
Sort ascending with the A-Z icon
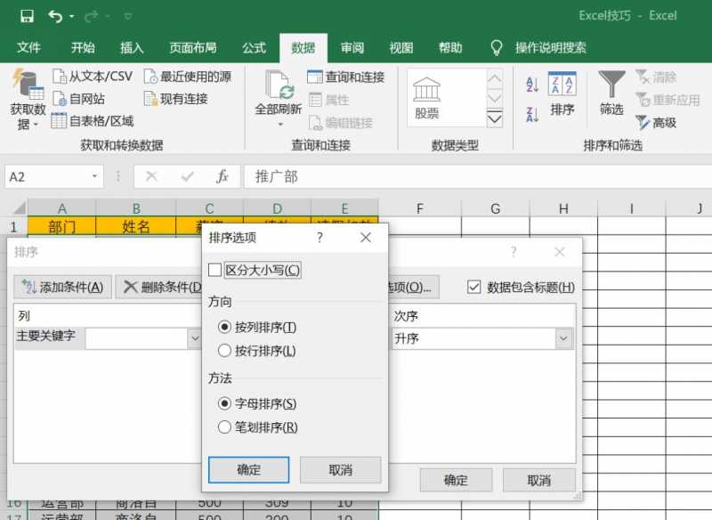[532, 84]
